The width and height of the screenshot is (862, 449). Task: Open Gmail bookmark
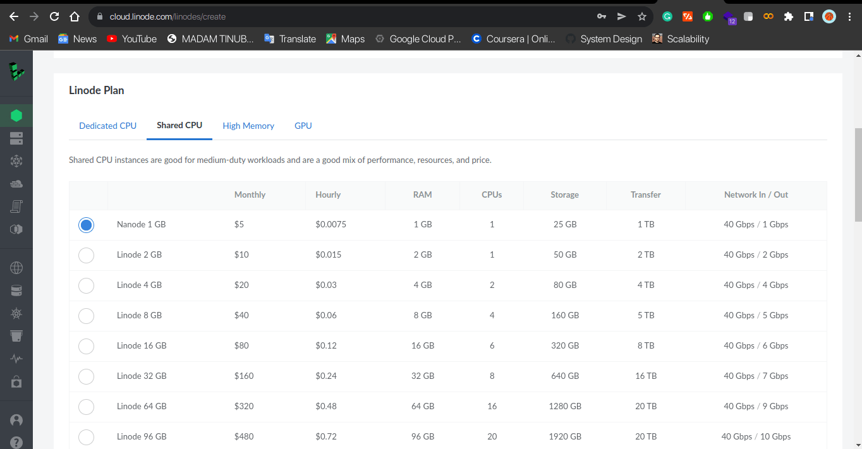click(28, 39)
